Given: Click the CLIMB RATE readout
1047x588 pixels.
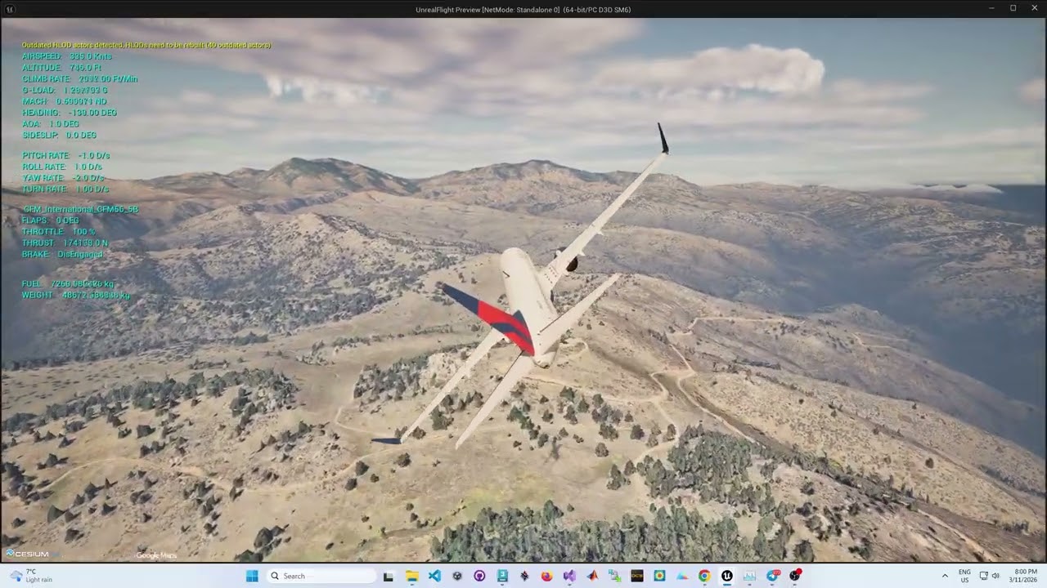Looking at the screenshot, I should (x=80, y=79).
